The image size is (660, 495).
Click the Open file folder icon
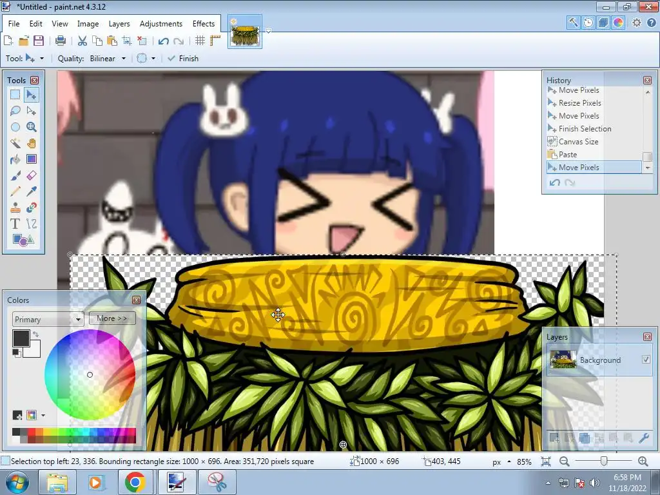[24, 41]
